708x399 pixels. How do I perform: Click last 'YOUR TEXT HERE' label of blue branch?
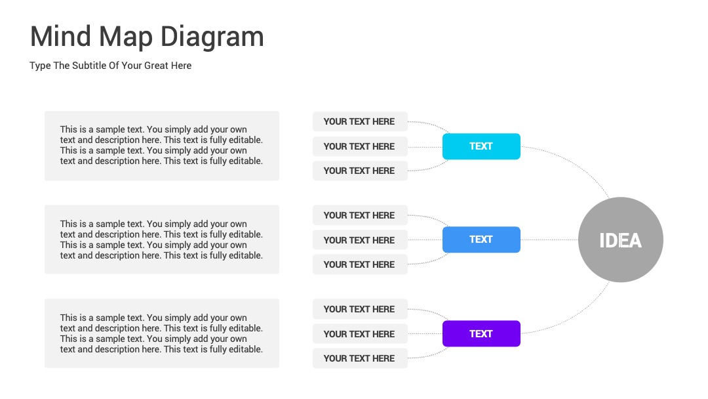[360, 264]
